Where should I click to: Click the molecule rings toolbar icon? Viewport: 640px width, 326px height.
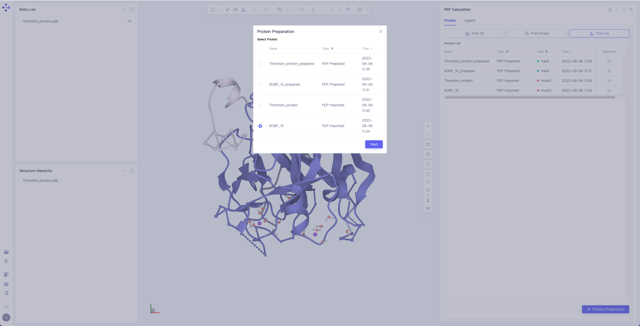click(235, 9)
